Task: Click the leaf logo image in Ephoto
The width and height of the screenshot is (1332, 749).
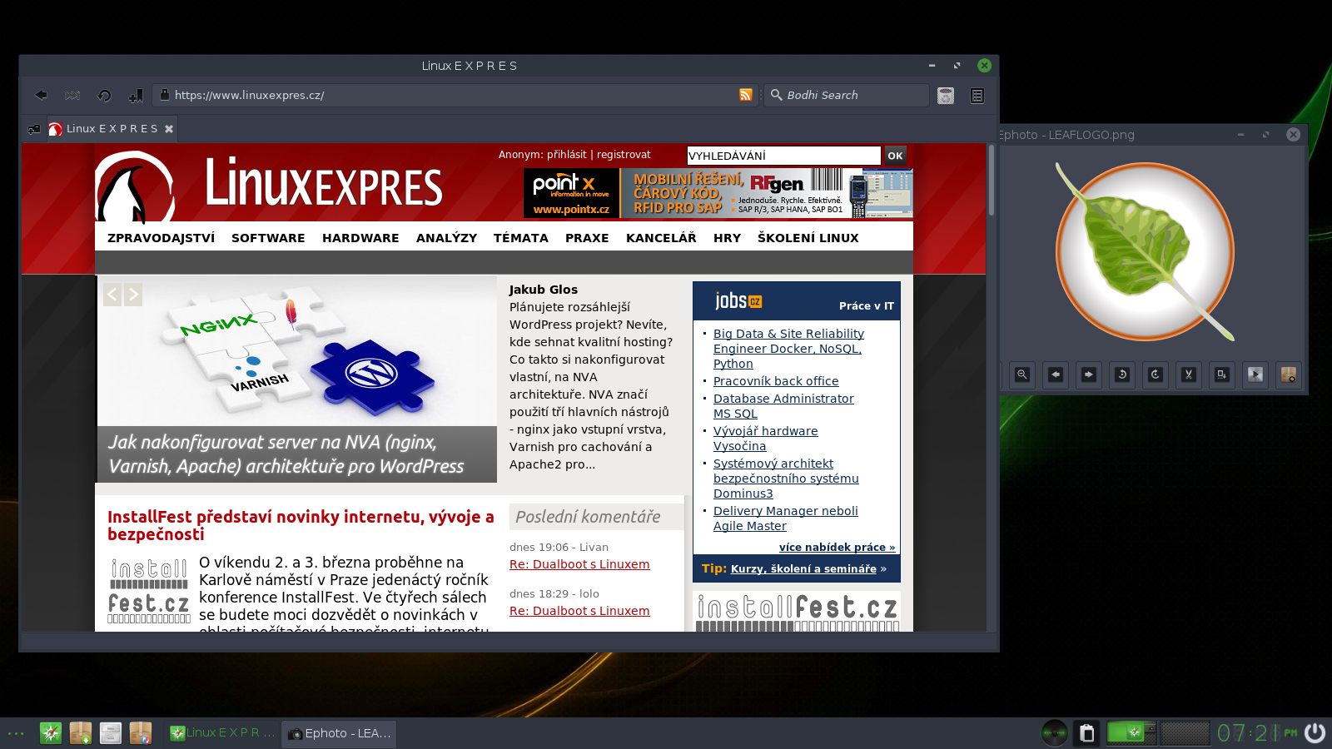Action: 1146,252
